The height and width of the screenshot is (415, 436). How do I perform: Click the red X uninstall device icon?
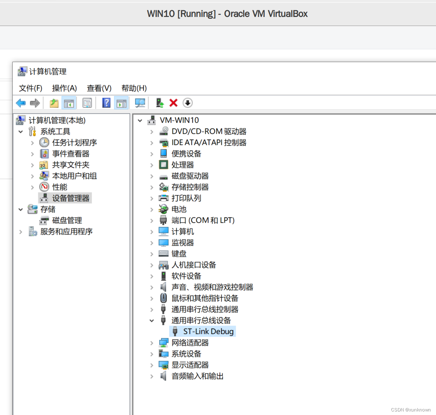[173, 103]
